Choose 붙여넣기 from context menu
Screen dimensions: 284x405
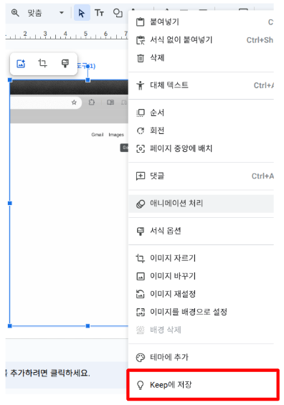(x=201, y=22)
